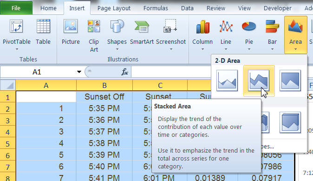The height and width of the screenshot is (181, 313).
Task: Insert a Table from the ribbon
Action: 43,32
